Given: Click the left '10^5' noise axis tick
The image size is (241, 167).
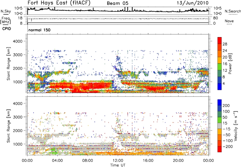Looking at the screenshot, I should click(x=18, y=8).
